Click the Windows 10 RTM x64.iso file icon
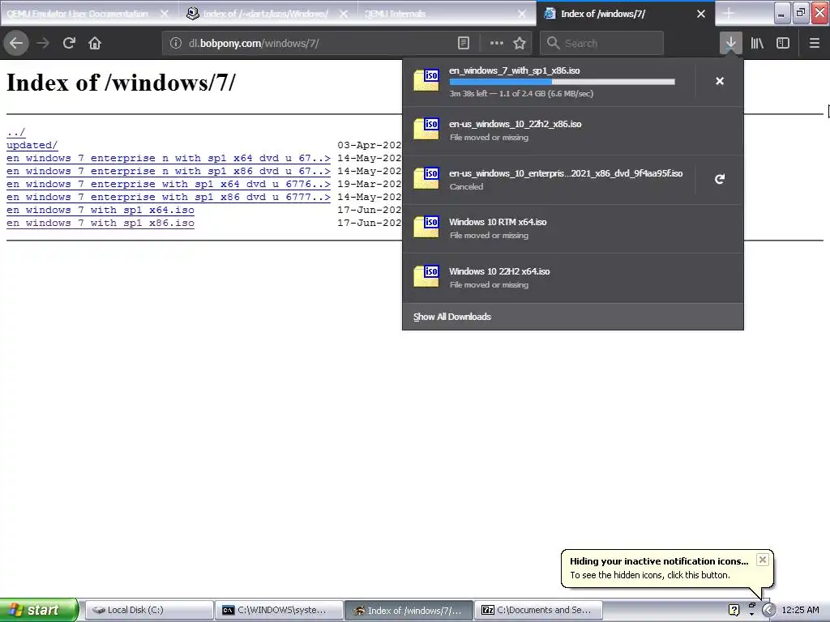The width and height of the screenshot is (830, 622). tap(426, 227)
